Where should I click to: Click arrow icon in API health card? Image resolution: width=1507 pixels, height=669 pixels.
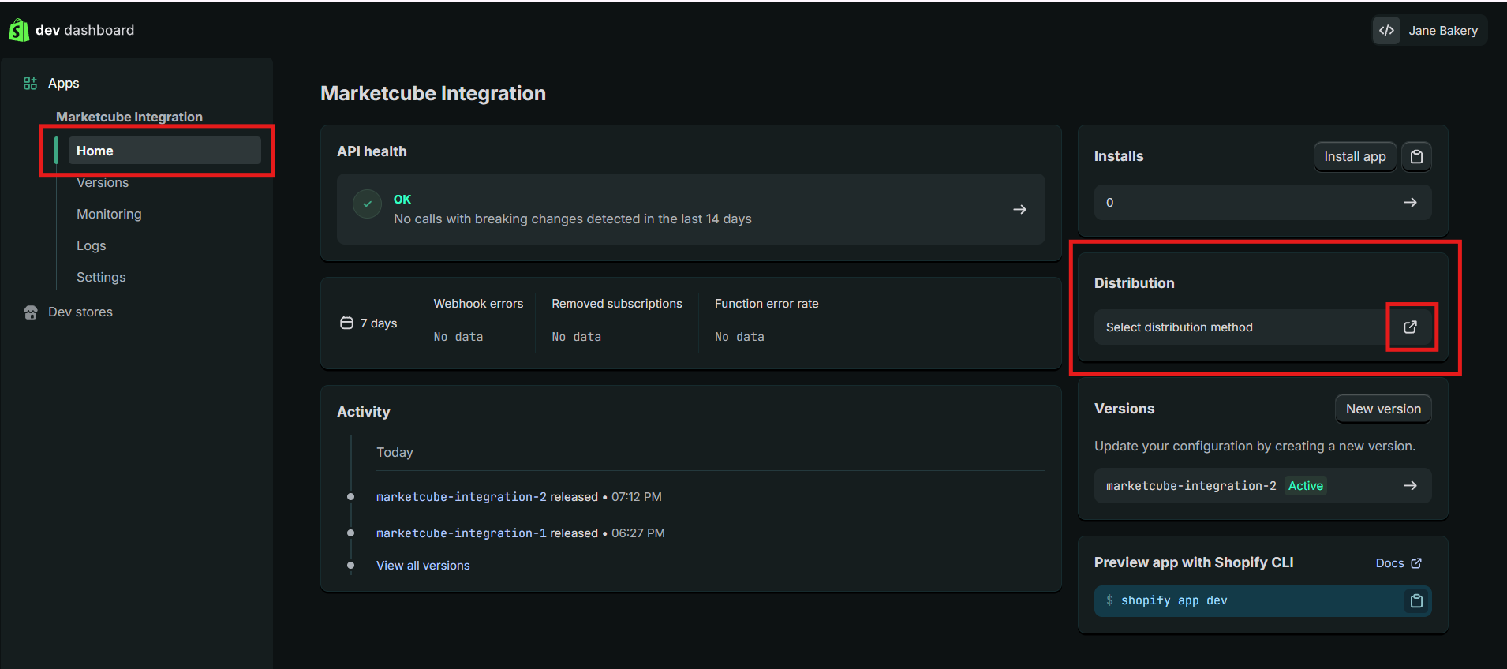point(1019,209)
